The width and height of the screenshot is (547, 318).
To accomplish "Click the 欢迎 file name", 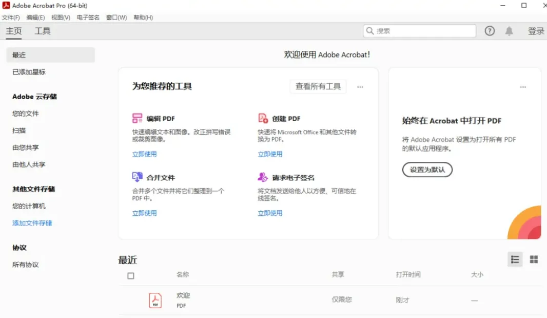I will pos(183,295).
